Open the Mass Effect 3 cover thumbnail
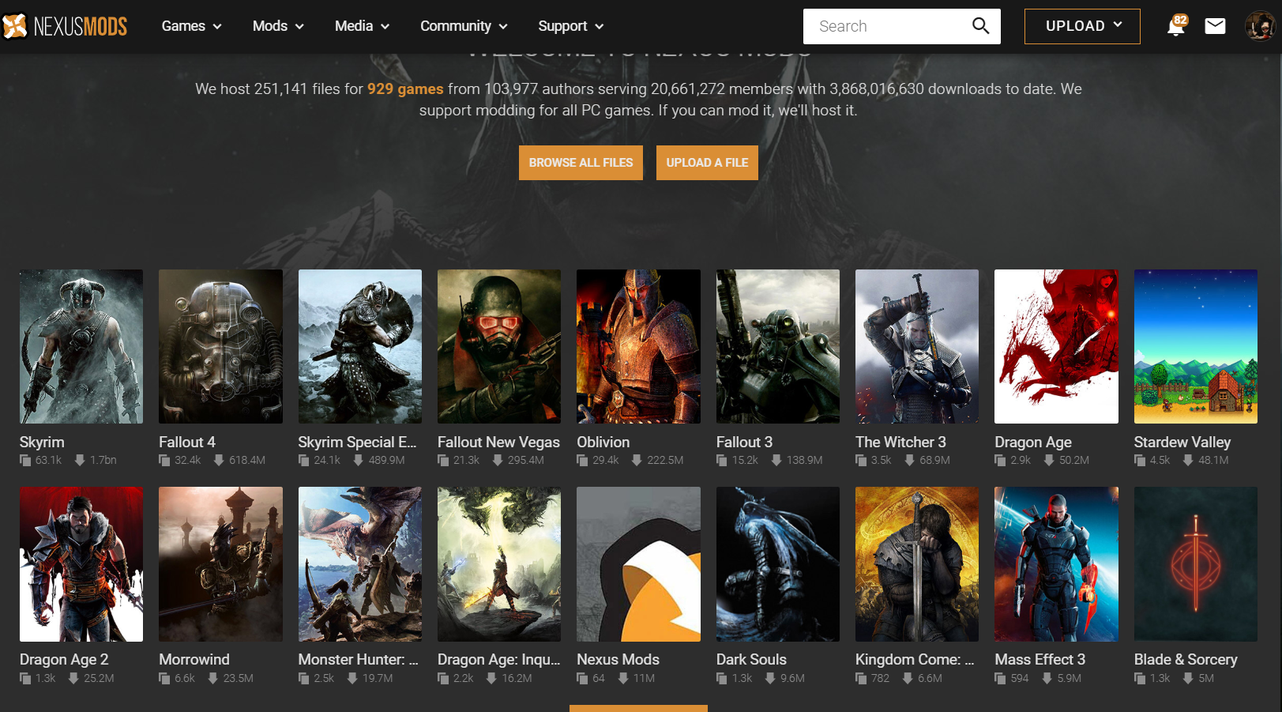Image resolution: width=1282 pixels, height=712 pixels. pos(1056,564)
